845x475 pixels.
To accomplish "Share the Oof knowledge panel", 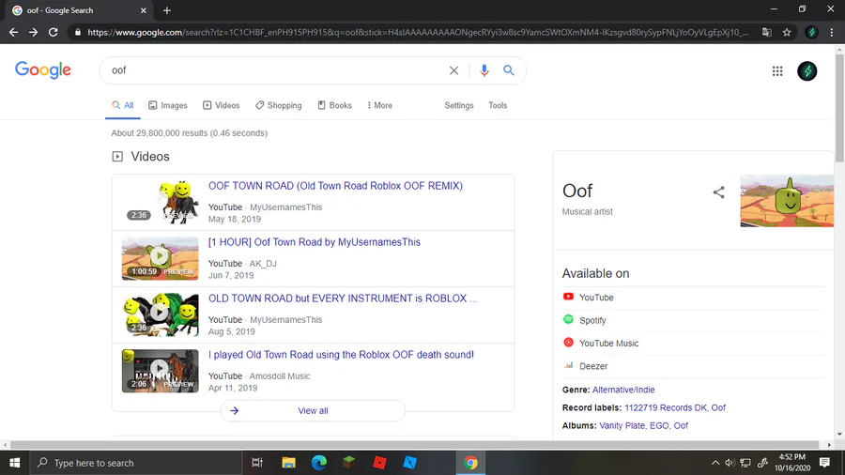I will click(x=718, y=192).
